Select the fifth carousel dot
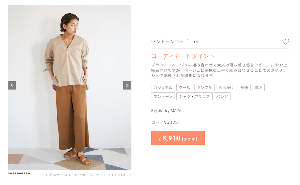The height and width of the screenshot is (185, 300). pyautogui.click(x=18, y=174)
